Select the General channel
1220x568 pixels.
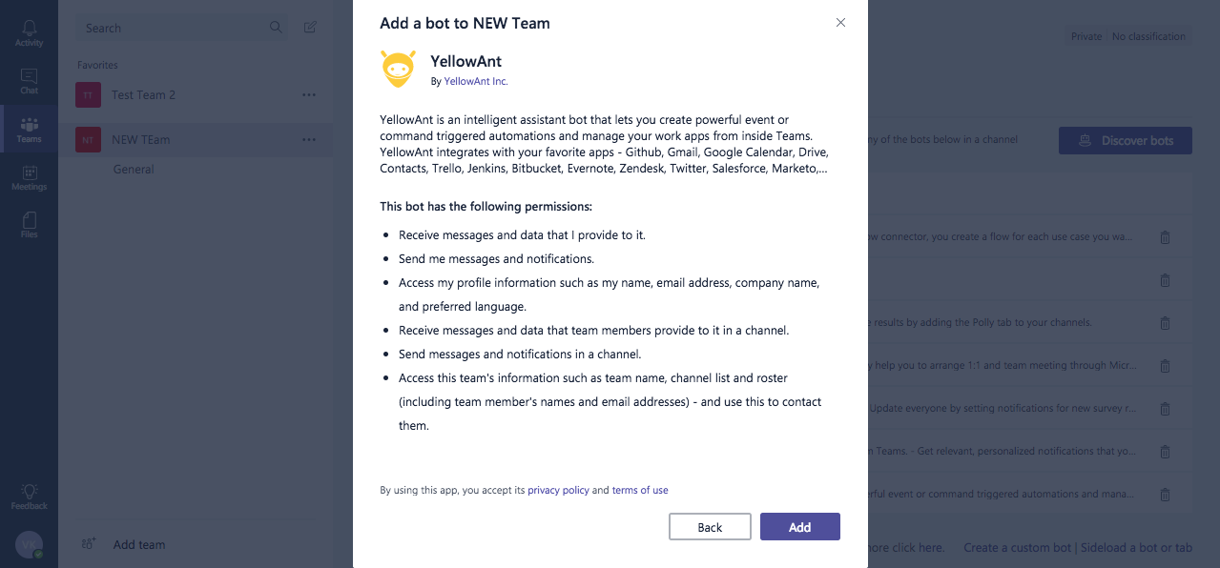pos(134,170)
